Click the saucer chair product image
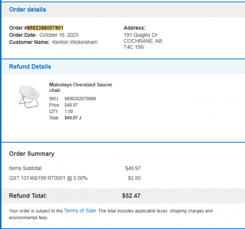 (29, 96)
